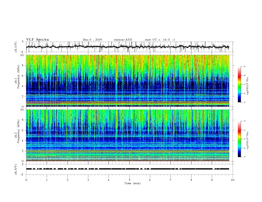Click the 'station=ATH' label
The height and width of the screenshot is (202, 262).
tap(123, 40)
